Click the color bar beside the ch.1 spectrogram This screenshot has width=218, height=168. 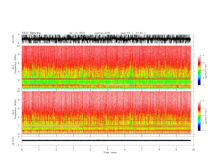tap(199, 70)
